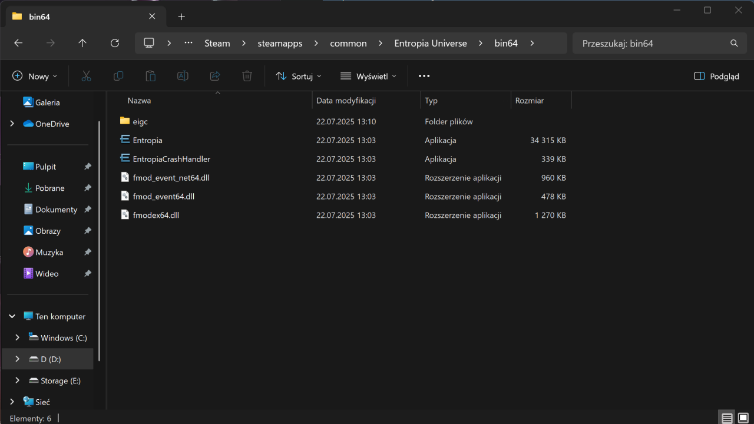The width and height of the screenshot is (754, 424).
Task: Click the 34 315 KB size value
Action: [548, 140]
